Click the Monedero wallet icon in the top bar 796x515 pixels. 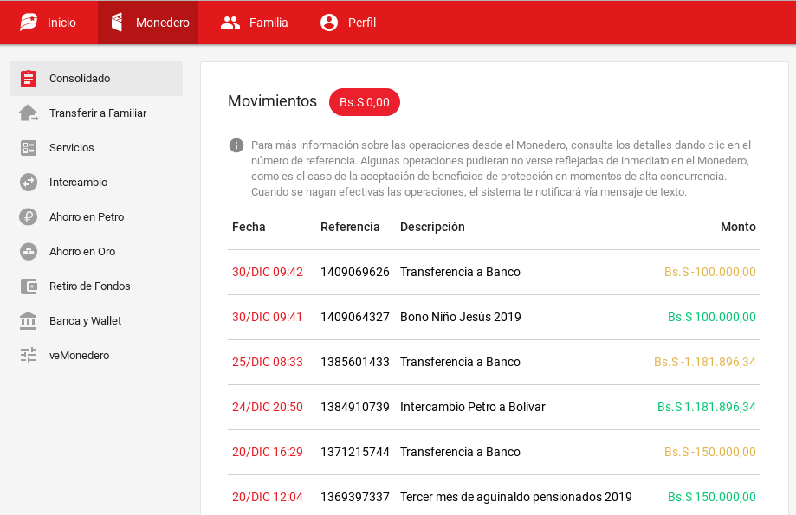[x=117, y=23]
